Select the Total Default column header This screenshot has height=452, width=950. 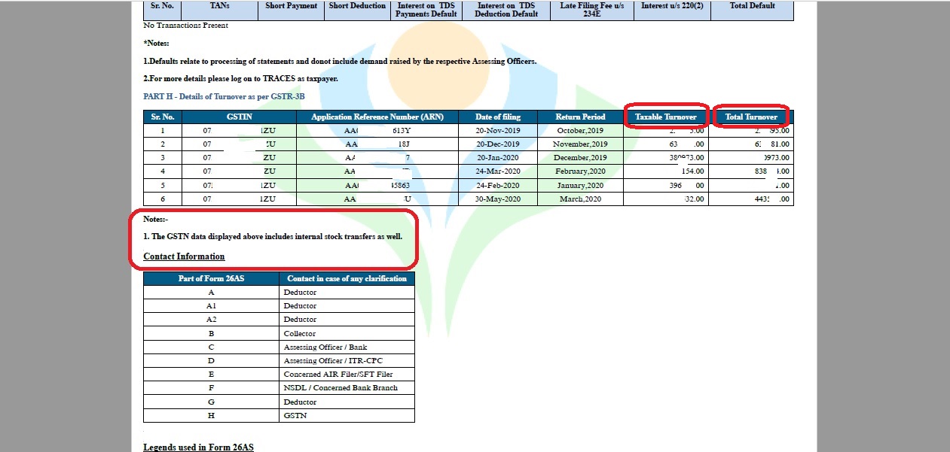[752, 6]
